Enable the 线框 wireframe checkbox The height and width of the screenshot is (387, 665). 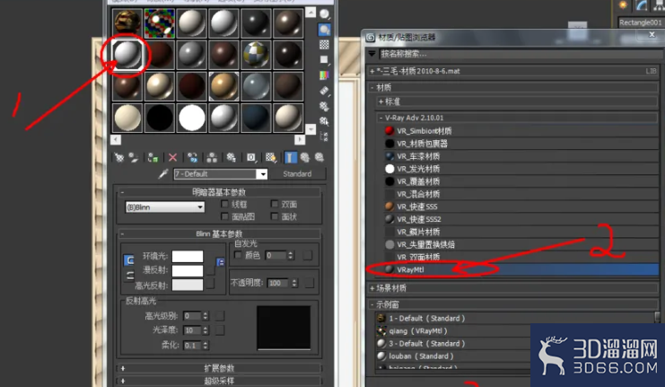point(224,204)
